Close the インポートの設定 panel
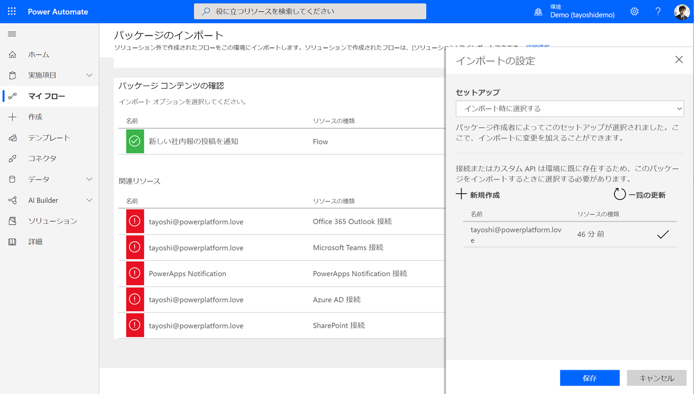Screen dimensions: 694x394 tap(679, 60)
